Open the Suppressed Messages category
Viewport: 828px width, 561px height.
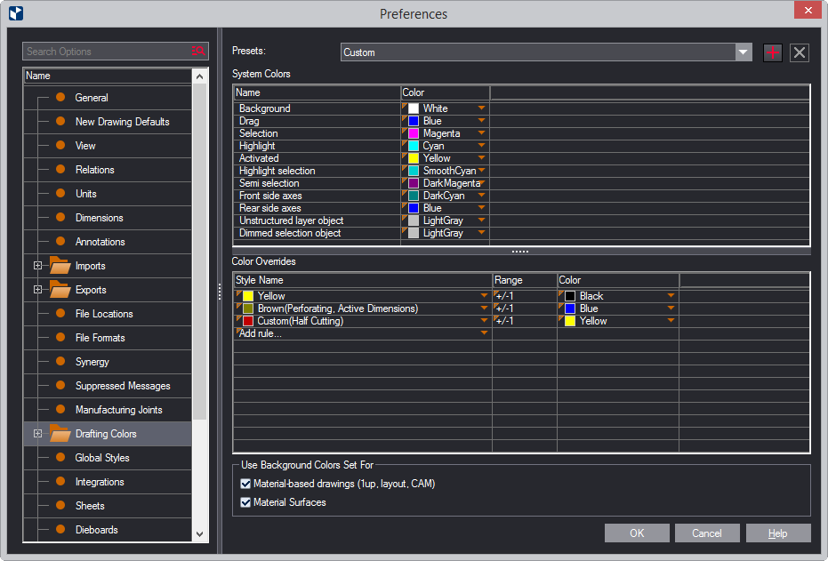coord(123,386)
